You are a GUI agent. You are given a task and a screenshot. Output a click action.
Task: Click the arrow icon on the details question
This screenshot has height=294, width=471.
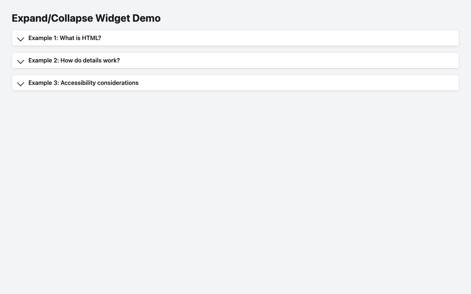21,62
